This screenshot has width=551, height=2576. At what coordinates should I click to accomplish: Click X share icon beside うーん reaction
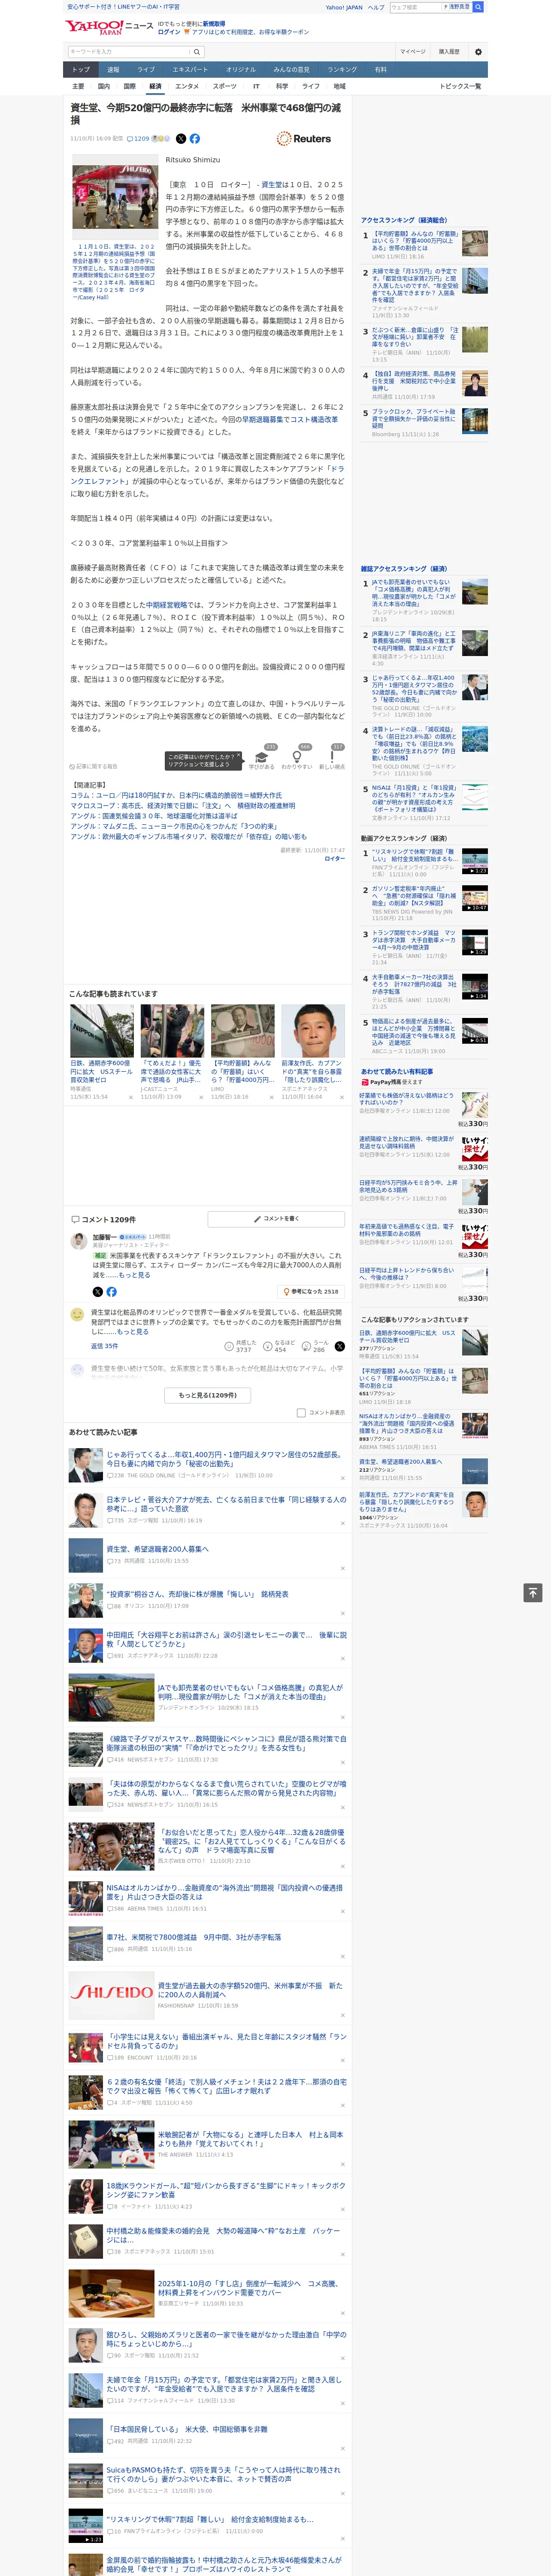[339, 1346]
